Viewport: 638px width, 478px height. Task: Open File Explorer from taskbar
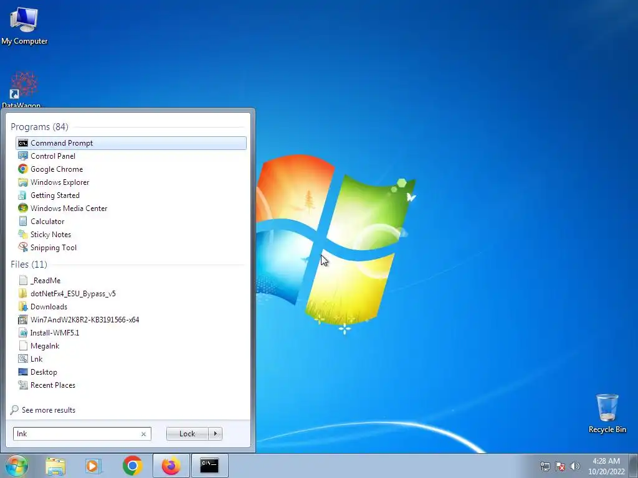[55, 466]
